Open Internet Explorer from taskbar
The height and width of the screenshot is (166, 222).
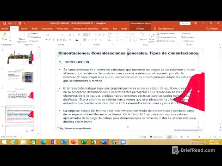click(x=13, y=142)
